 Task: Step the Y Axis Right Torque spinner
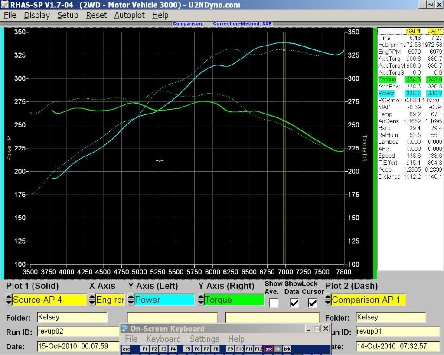tap(201, 300)
